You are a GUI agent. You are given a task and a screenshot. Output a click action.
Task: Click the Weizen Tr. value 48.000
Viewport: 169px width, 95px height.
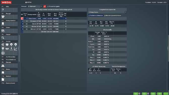pyautogui.click(x=44, y=27)
